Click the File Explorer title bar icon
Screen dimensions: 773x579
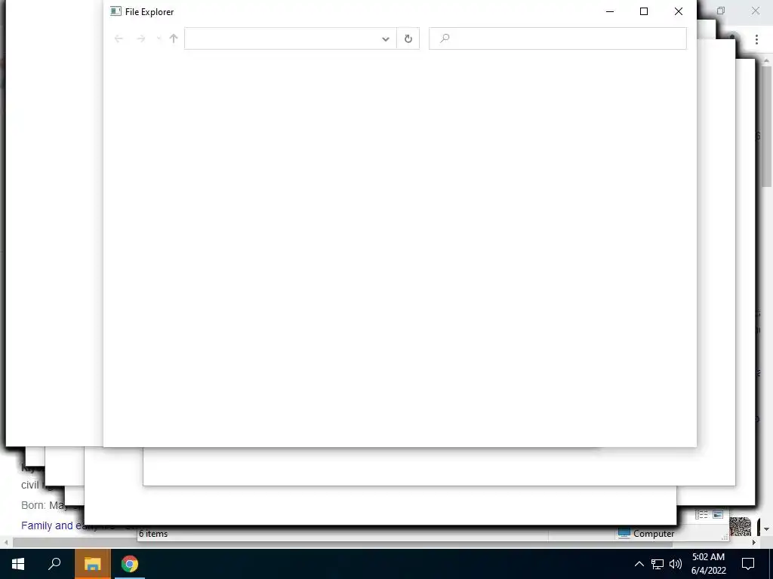115,11
